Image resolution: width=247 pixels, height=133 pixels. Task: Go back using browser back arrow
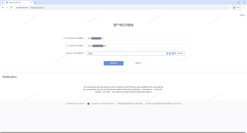tap(3, 8)
